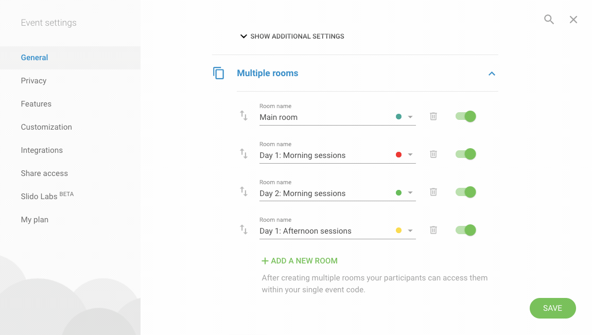The width and height of the screenshot is (592, 335).
Task: Open the search magnifier icon
Action: (x=549, y=20)
